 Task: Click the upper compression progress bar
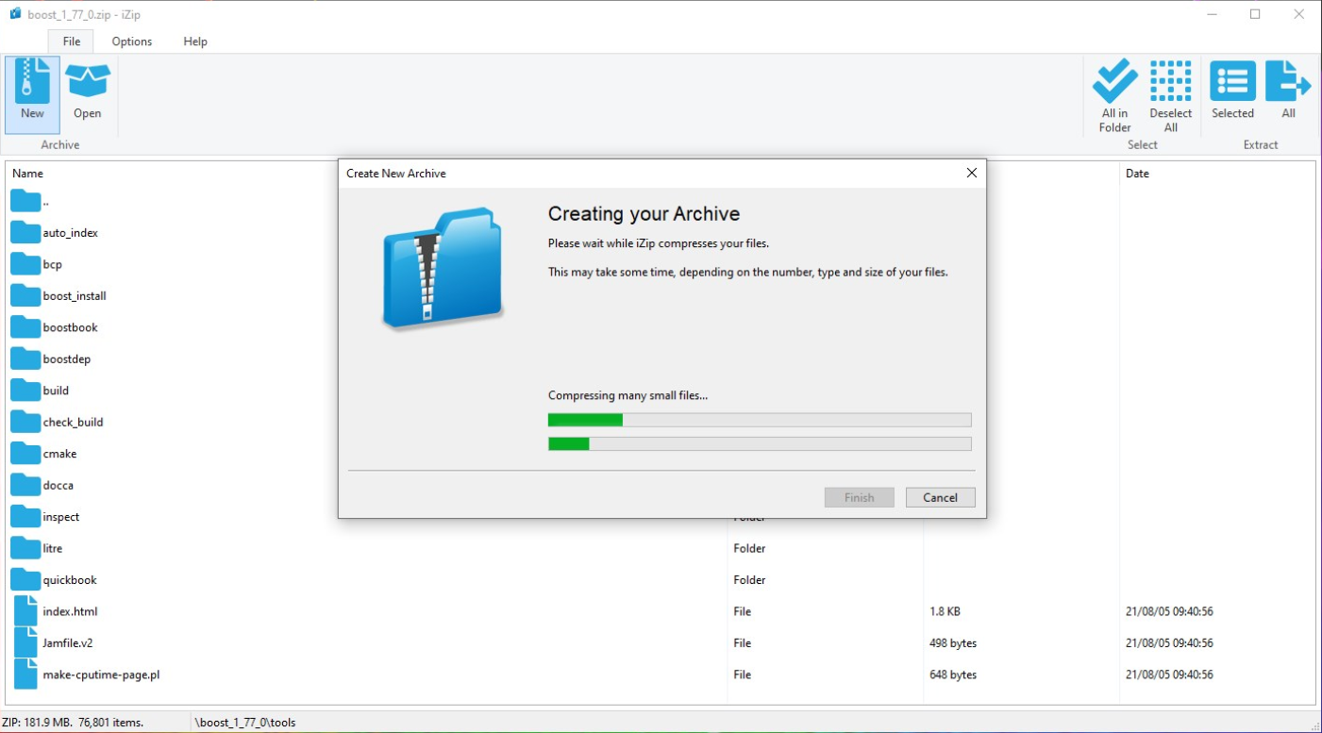pos(760,420)
